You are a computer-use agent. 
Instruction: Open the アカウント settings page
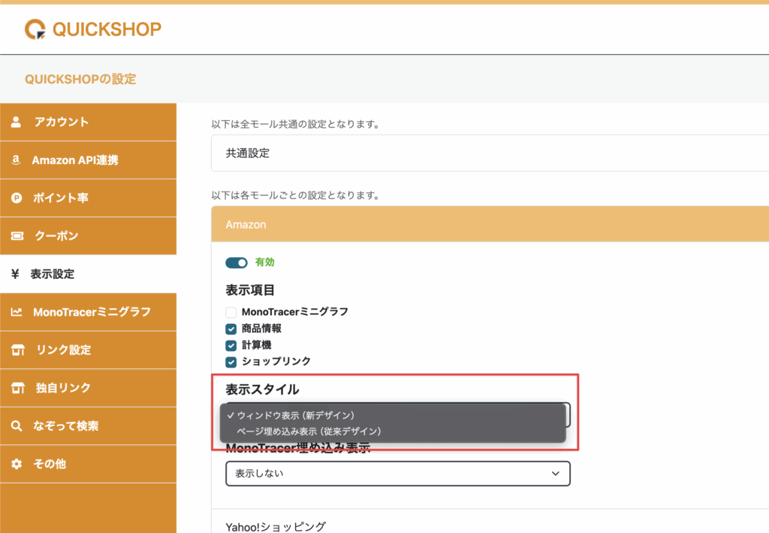coord(89,122)
